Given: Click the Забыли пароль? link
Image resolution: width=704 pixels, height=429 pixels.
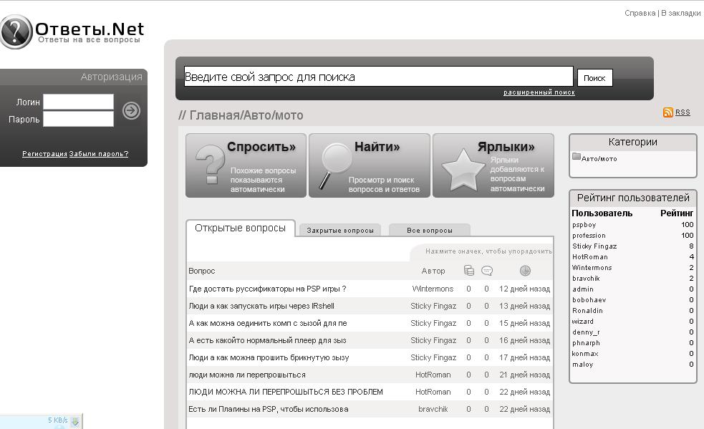Looking at the screenshot, I should pos(99,154).
